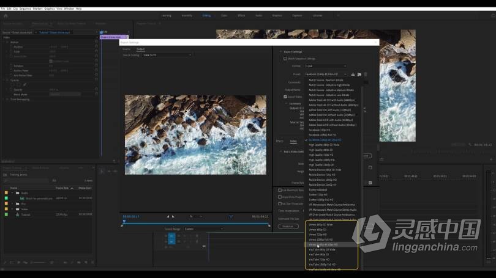Screen dimensions: 496x278
Task: Toggle the Frame Rate match source checkbox
Action: [370, 183]
